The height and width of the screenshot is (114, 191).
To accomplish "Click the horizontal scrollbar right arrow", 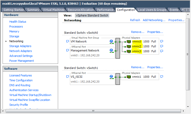I will (184, 111).
